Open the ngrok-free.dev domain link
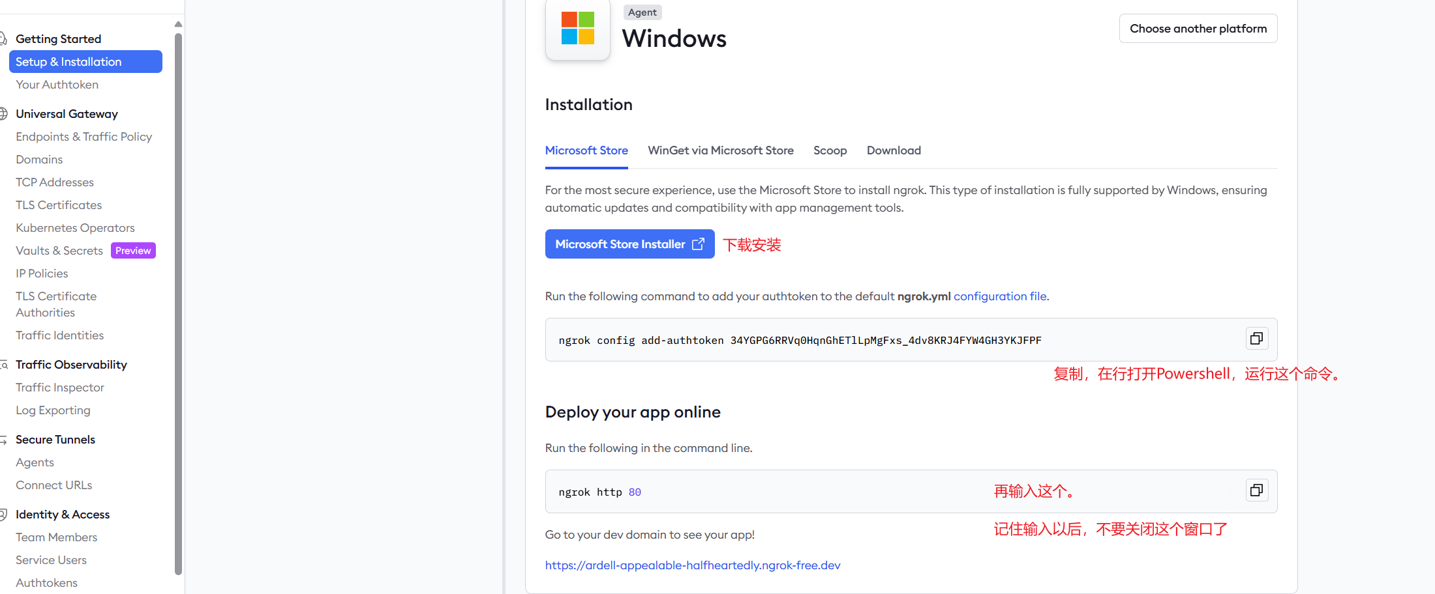This screenshot has width=1435, height=594. (693, 565)
